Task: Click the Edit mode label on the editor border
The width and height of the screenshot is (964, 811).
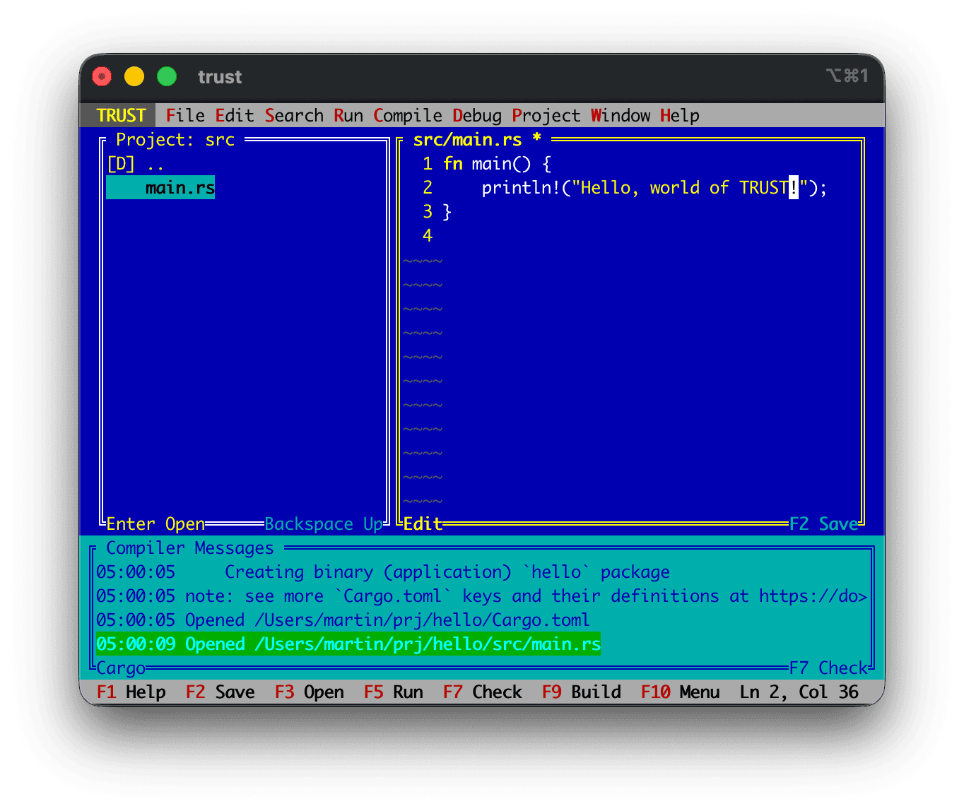Action: 423,524
